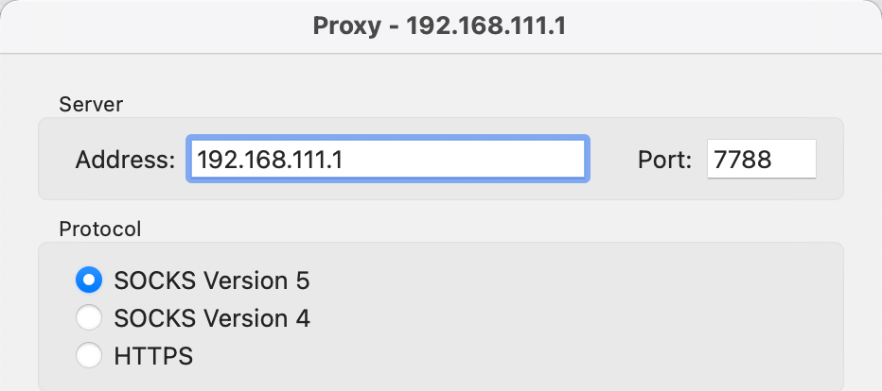Image resolution: width=882 pixels, height=391 pixels.
Task: Click the "HTTPS" label text
Action: pos(153,356)
